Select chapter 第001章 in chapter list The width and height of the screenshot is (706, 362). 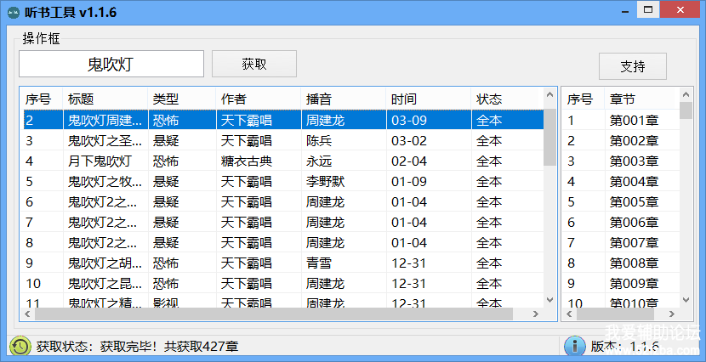coord(634,120)
